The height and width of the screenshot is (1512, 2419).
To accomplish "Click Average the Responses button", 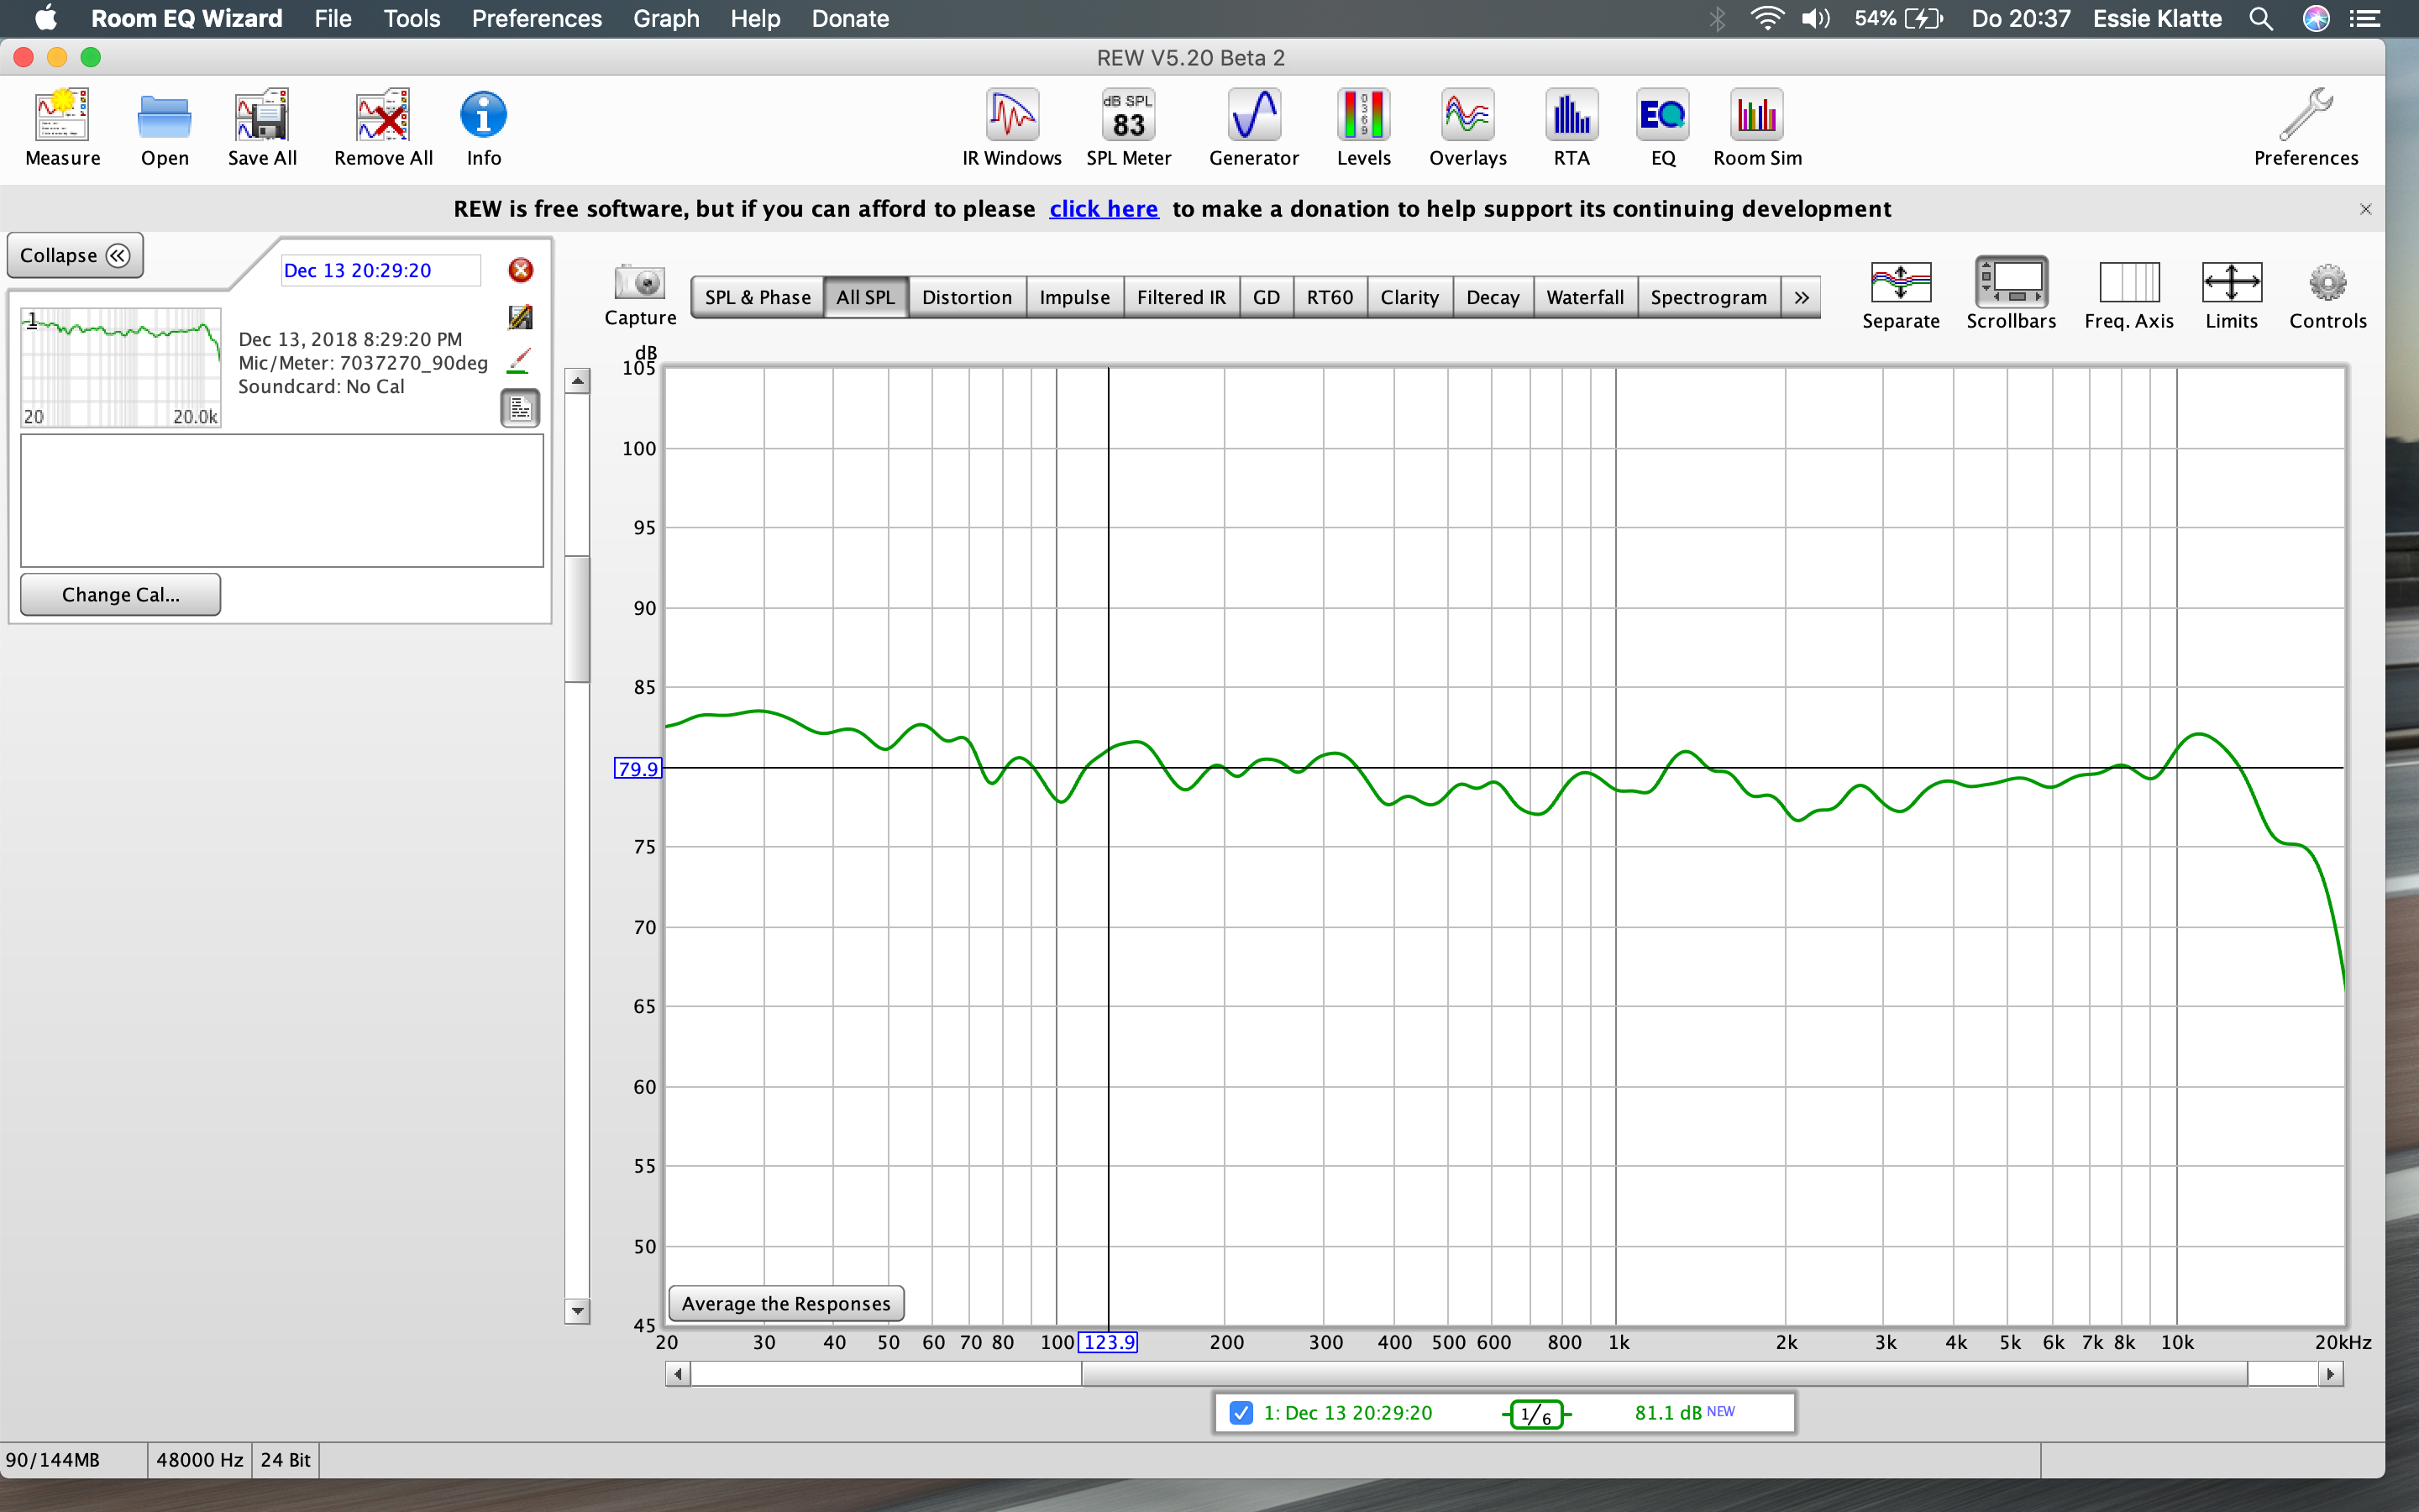I will point(785,1303).
